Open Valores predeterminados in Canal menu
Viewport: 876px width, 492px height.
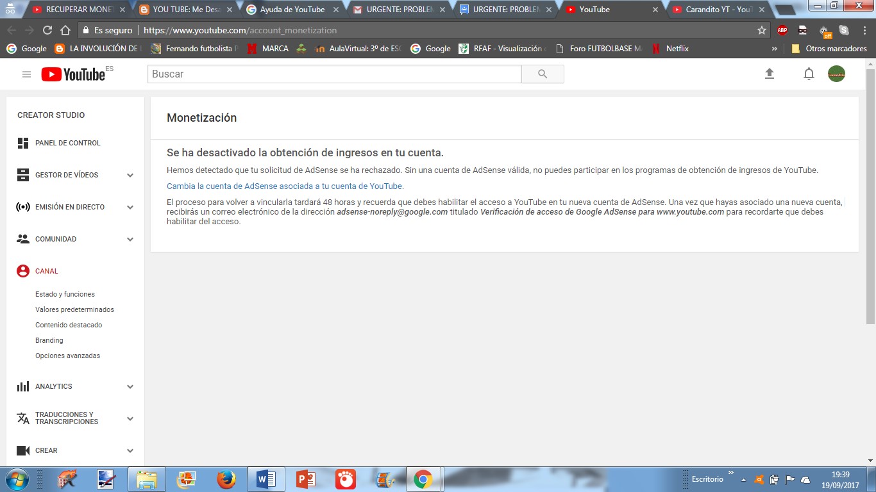coord(74,309)
